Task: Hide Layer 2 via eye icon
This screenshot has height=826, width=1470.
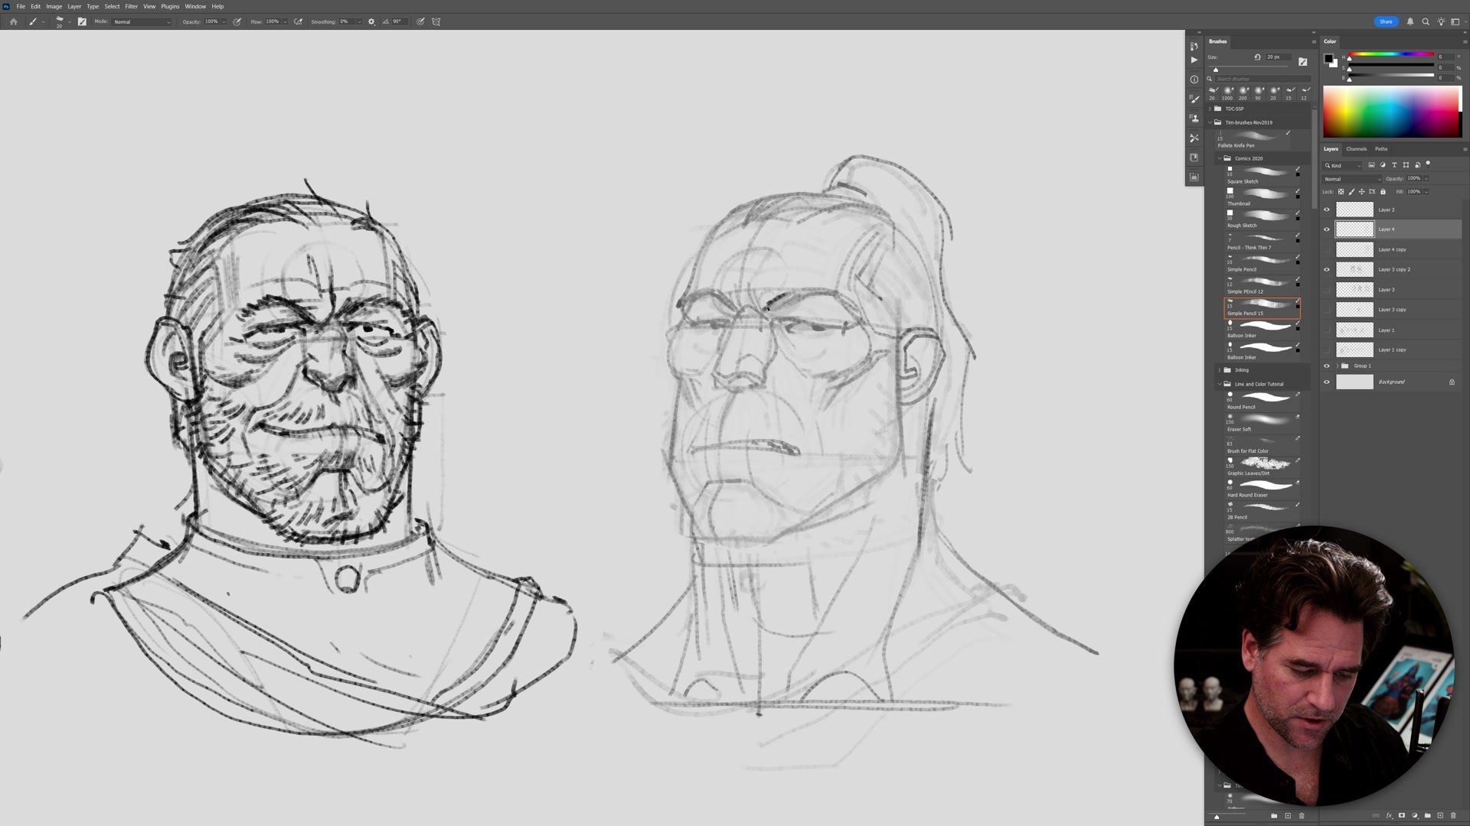Action: coord(1327,210)
